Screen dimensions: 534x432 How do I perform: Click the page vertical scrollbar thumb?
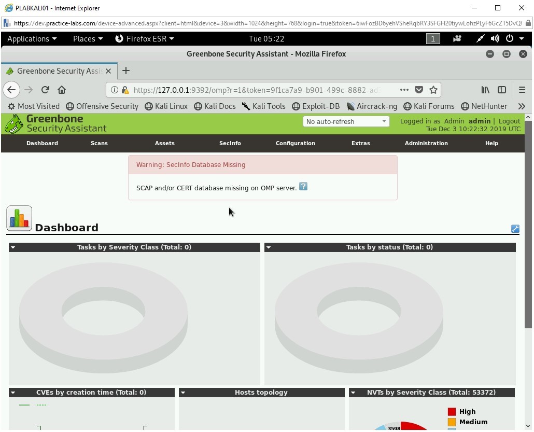point(528,224)
